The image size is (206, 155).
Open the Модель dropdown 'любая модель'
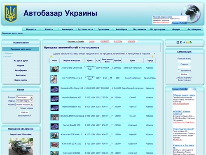[x=24, y=105]
